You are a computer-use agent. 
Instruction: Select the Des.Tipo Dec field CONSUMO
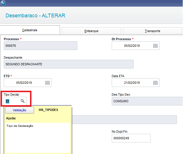(147, 101)
